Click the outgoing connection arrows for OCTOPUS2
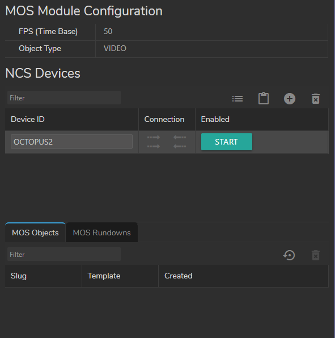Image resolution: width=335 pixels, height=338 pixels. coord(154,142)
